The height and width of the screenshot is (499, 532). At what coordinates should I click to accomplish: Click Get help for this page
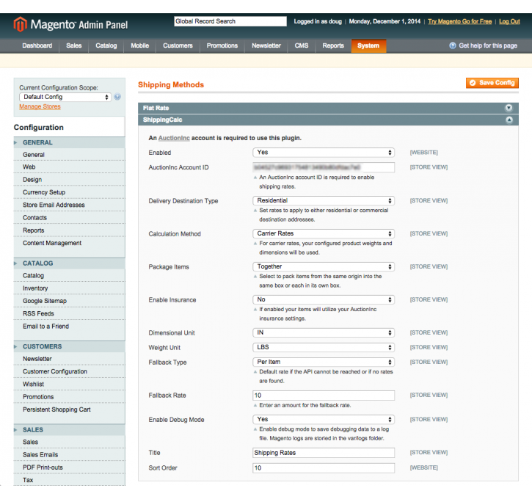[x=488, y=45]
